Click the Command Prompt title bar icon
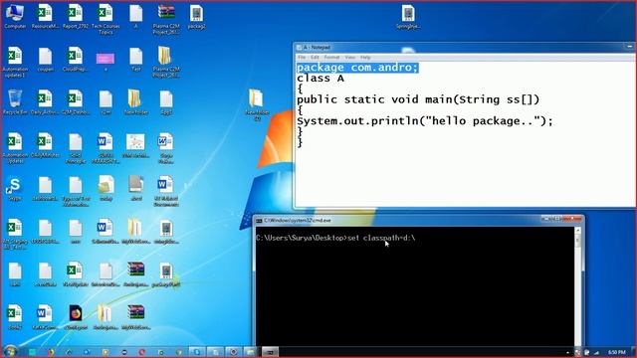 pyautogui.click(x=259, y=221)
